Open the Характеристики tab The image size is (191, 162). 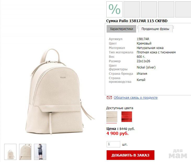pos(121,29)
